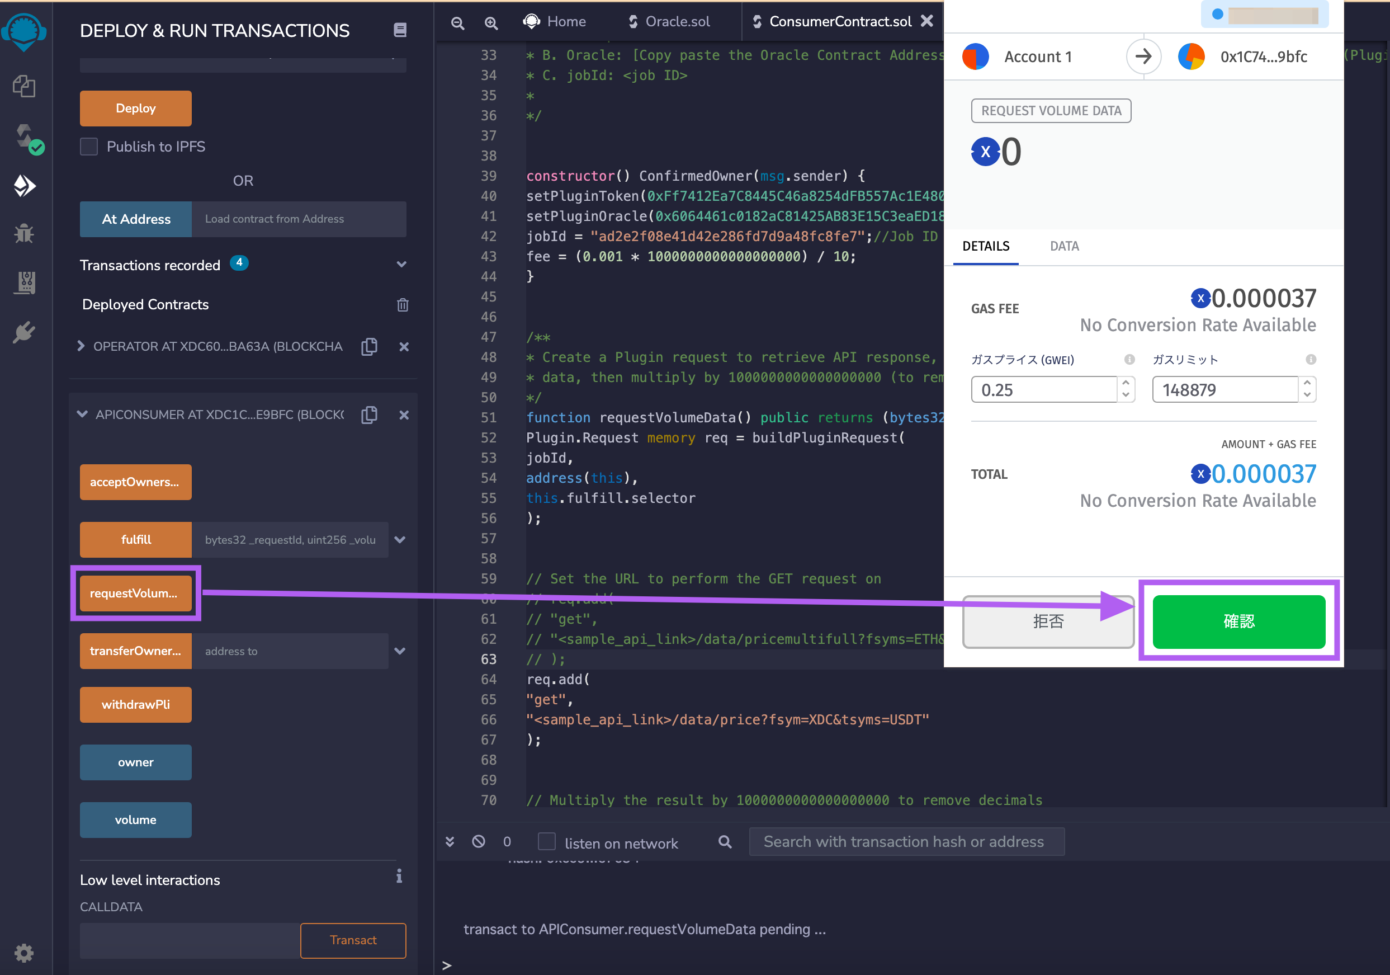Zoom in the code editor
This screenshot has width=1390, height=975.
pyautogui.click(x=490, y=22)
